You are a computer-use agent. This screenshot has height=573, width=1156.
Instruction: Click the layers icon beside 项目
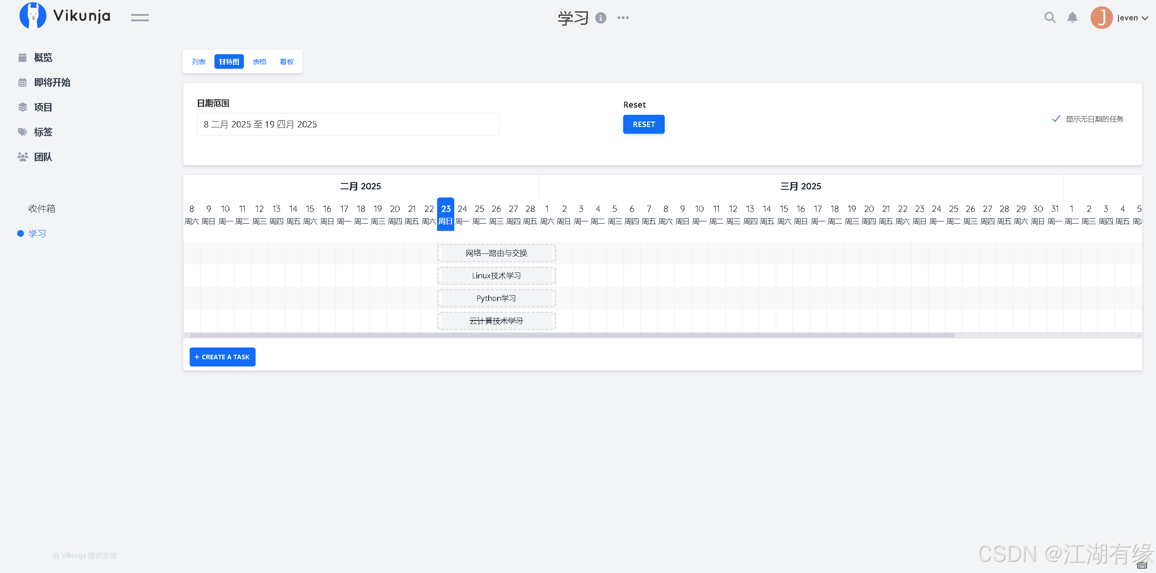click(x=23, y=107)
